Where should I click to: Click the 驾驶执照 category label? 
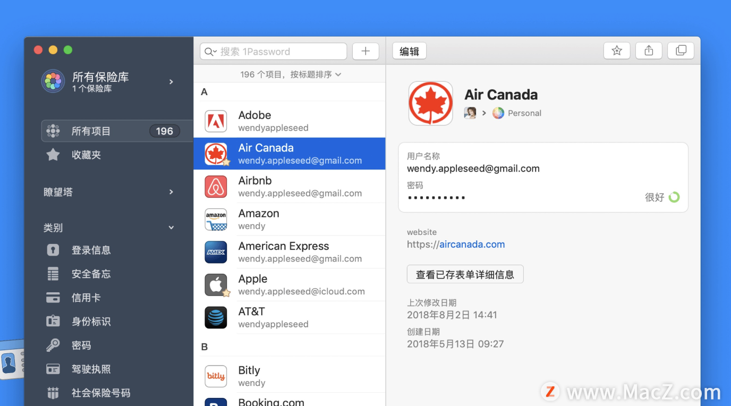[91, 369]
